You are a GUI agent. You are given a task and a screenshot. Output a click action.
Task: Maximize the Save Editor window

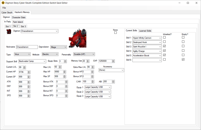pyautogui.click(x=188, y=3)
